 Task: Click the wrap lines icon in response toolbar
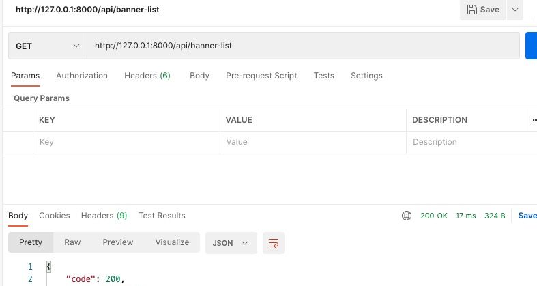coord(274,243)
